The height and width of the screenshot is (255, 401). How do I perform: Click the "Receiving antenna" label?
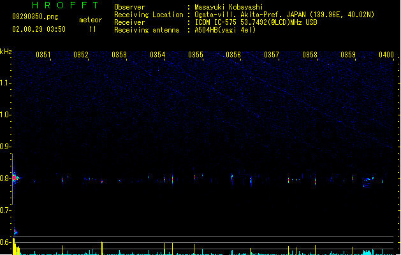(147, 30)
